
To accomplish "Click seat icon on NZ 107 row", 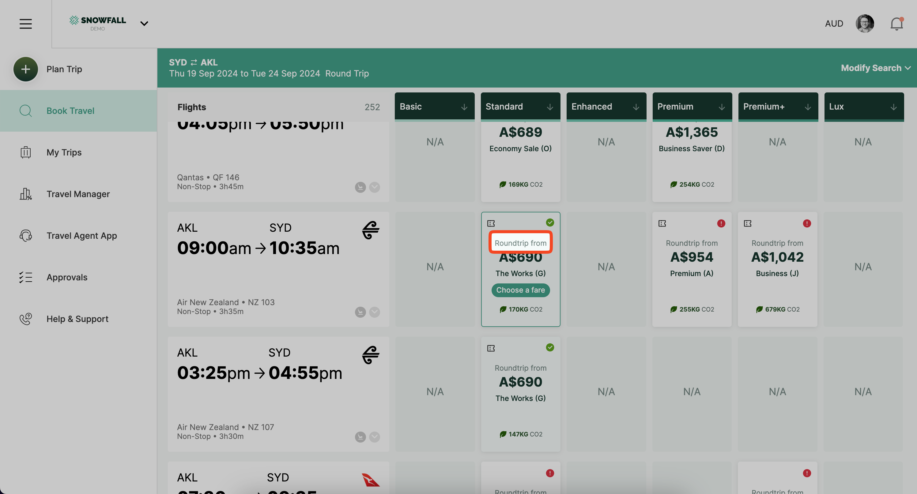I will click(360, 437).
